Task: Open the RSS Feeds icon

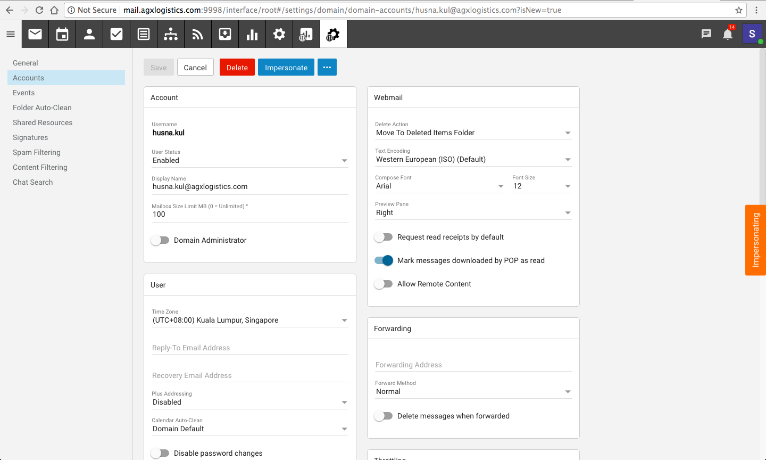Action: pyautogui.click(x=198, y=35)
